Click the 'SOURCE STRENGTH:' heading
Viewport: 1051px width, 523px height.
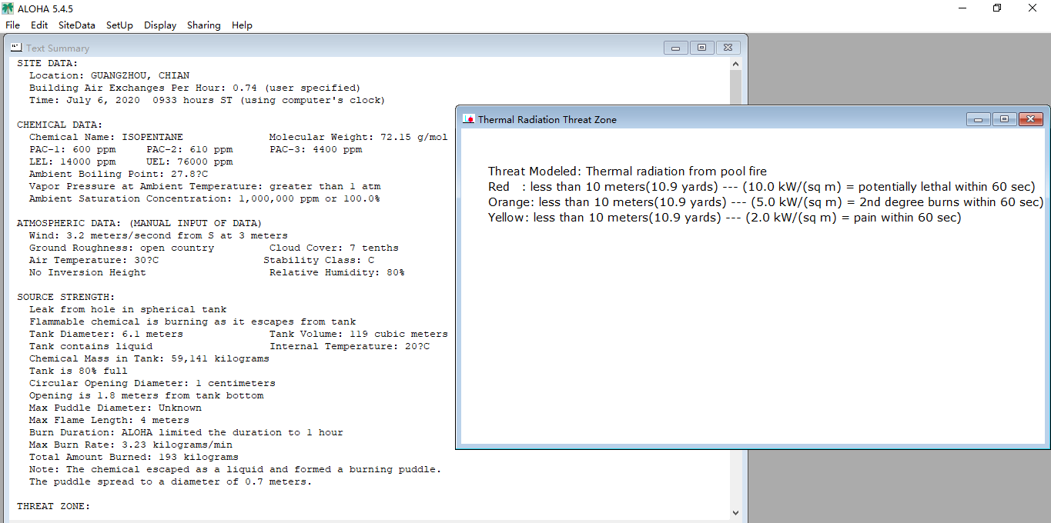click(x=66, y=297)
